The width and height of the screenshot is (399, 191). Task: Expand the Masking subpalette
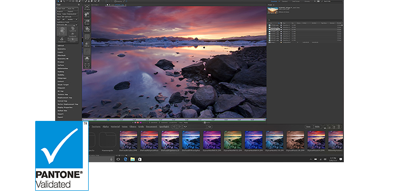coord(60,72)
